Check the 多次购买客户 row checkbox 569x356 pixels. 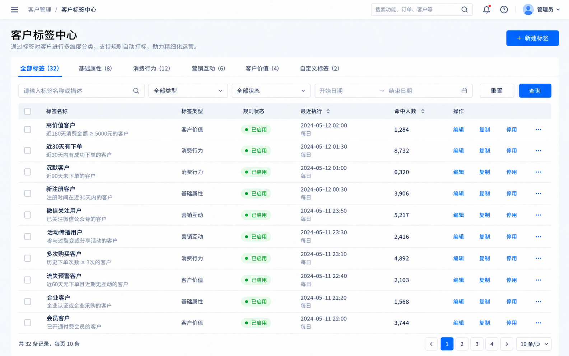click(x=28, y=258)
